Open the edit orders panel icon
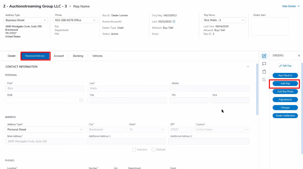Image resolution: width=303 pixels, height=169 pixels. [x=264, y=56]
